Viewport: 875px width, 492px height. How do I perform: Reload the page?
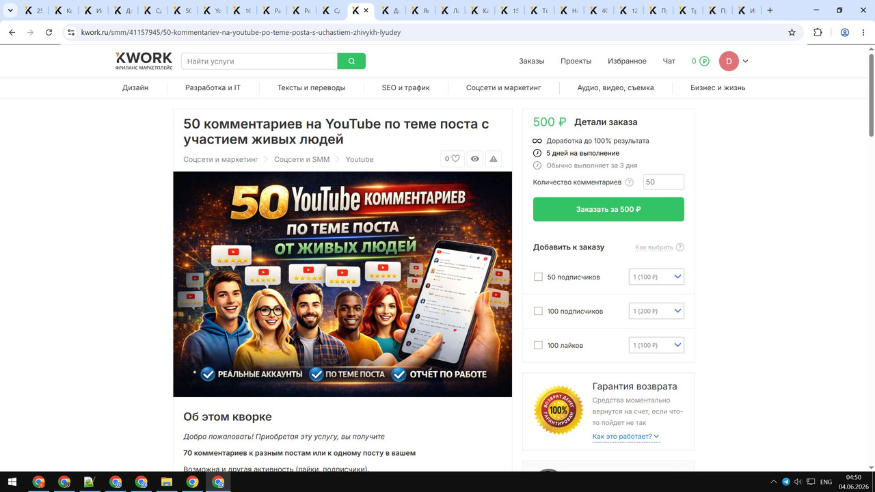coord(49,32)
